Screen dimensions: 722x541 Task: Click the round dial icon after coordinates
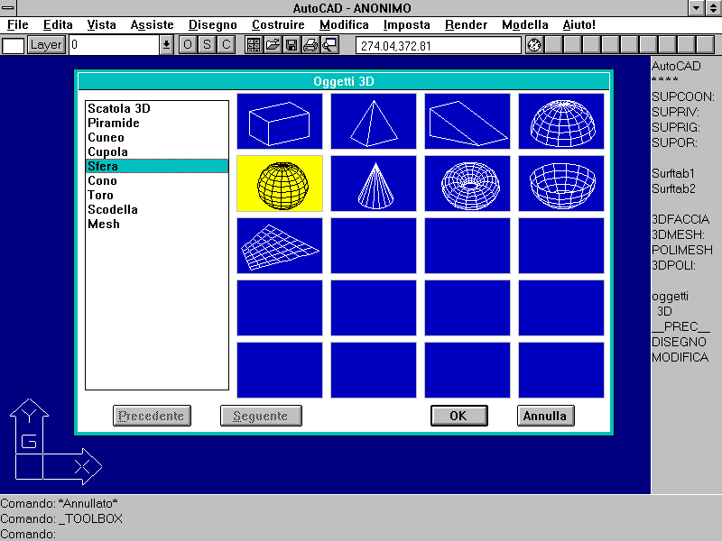(x=534, y=45)
